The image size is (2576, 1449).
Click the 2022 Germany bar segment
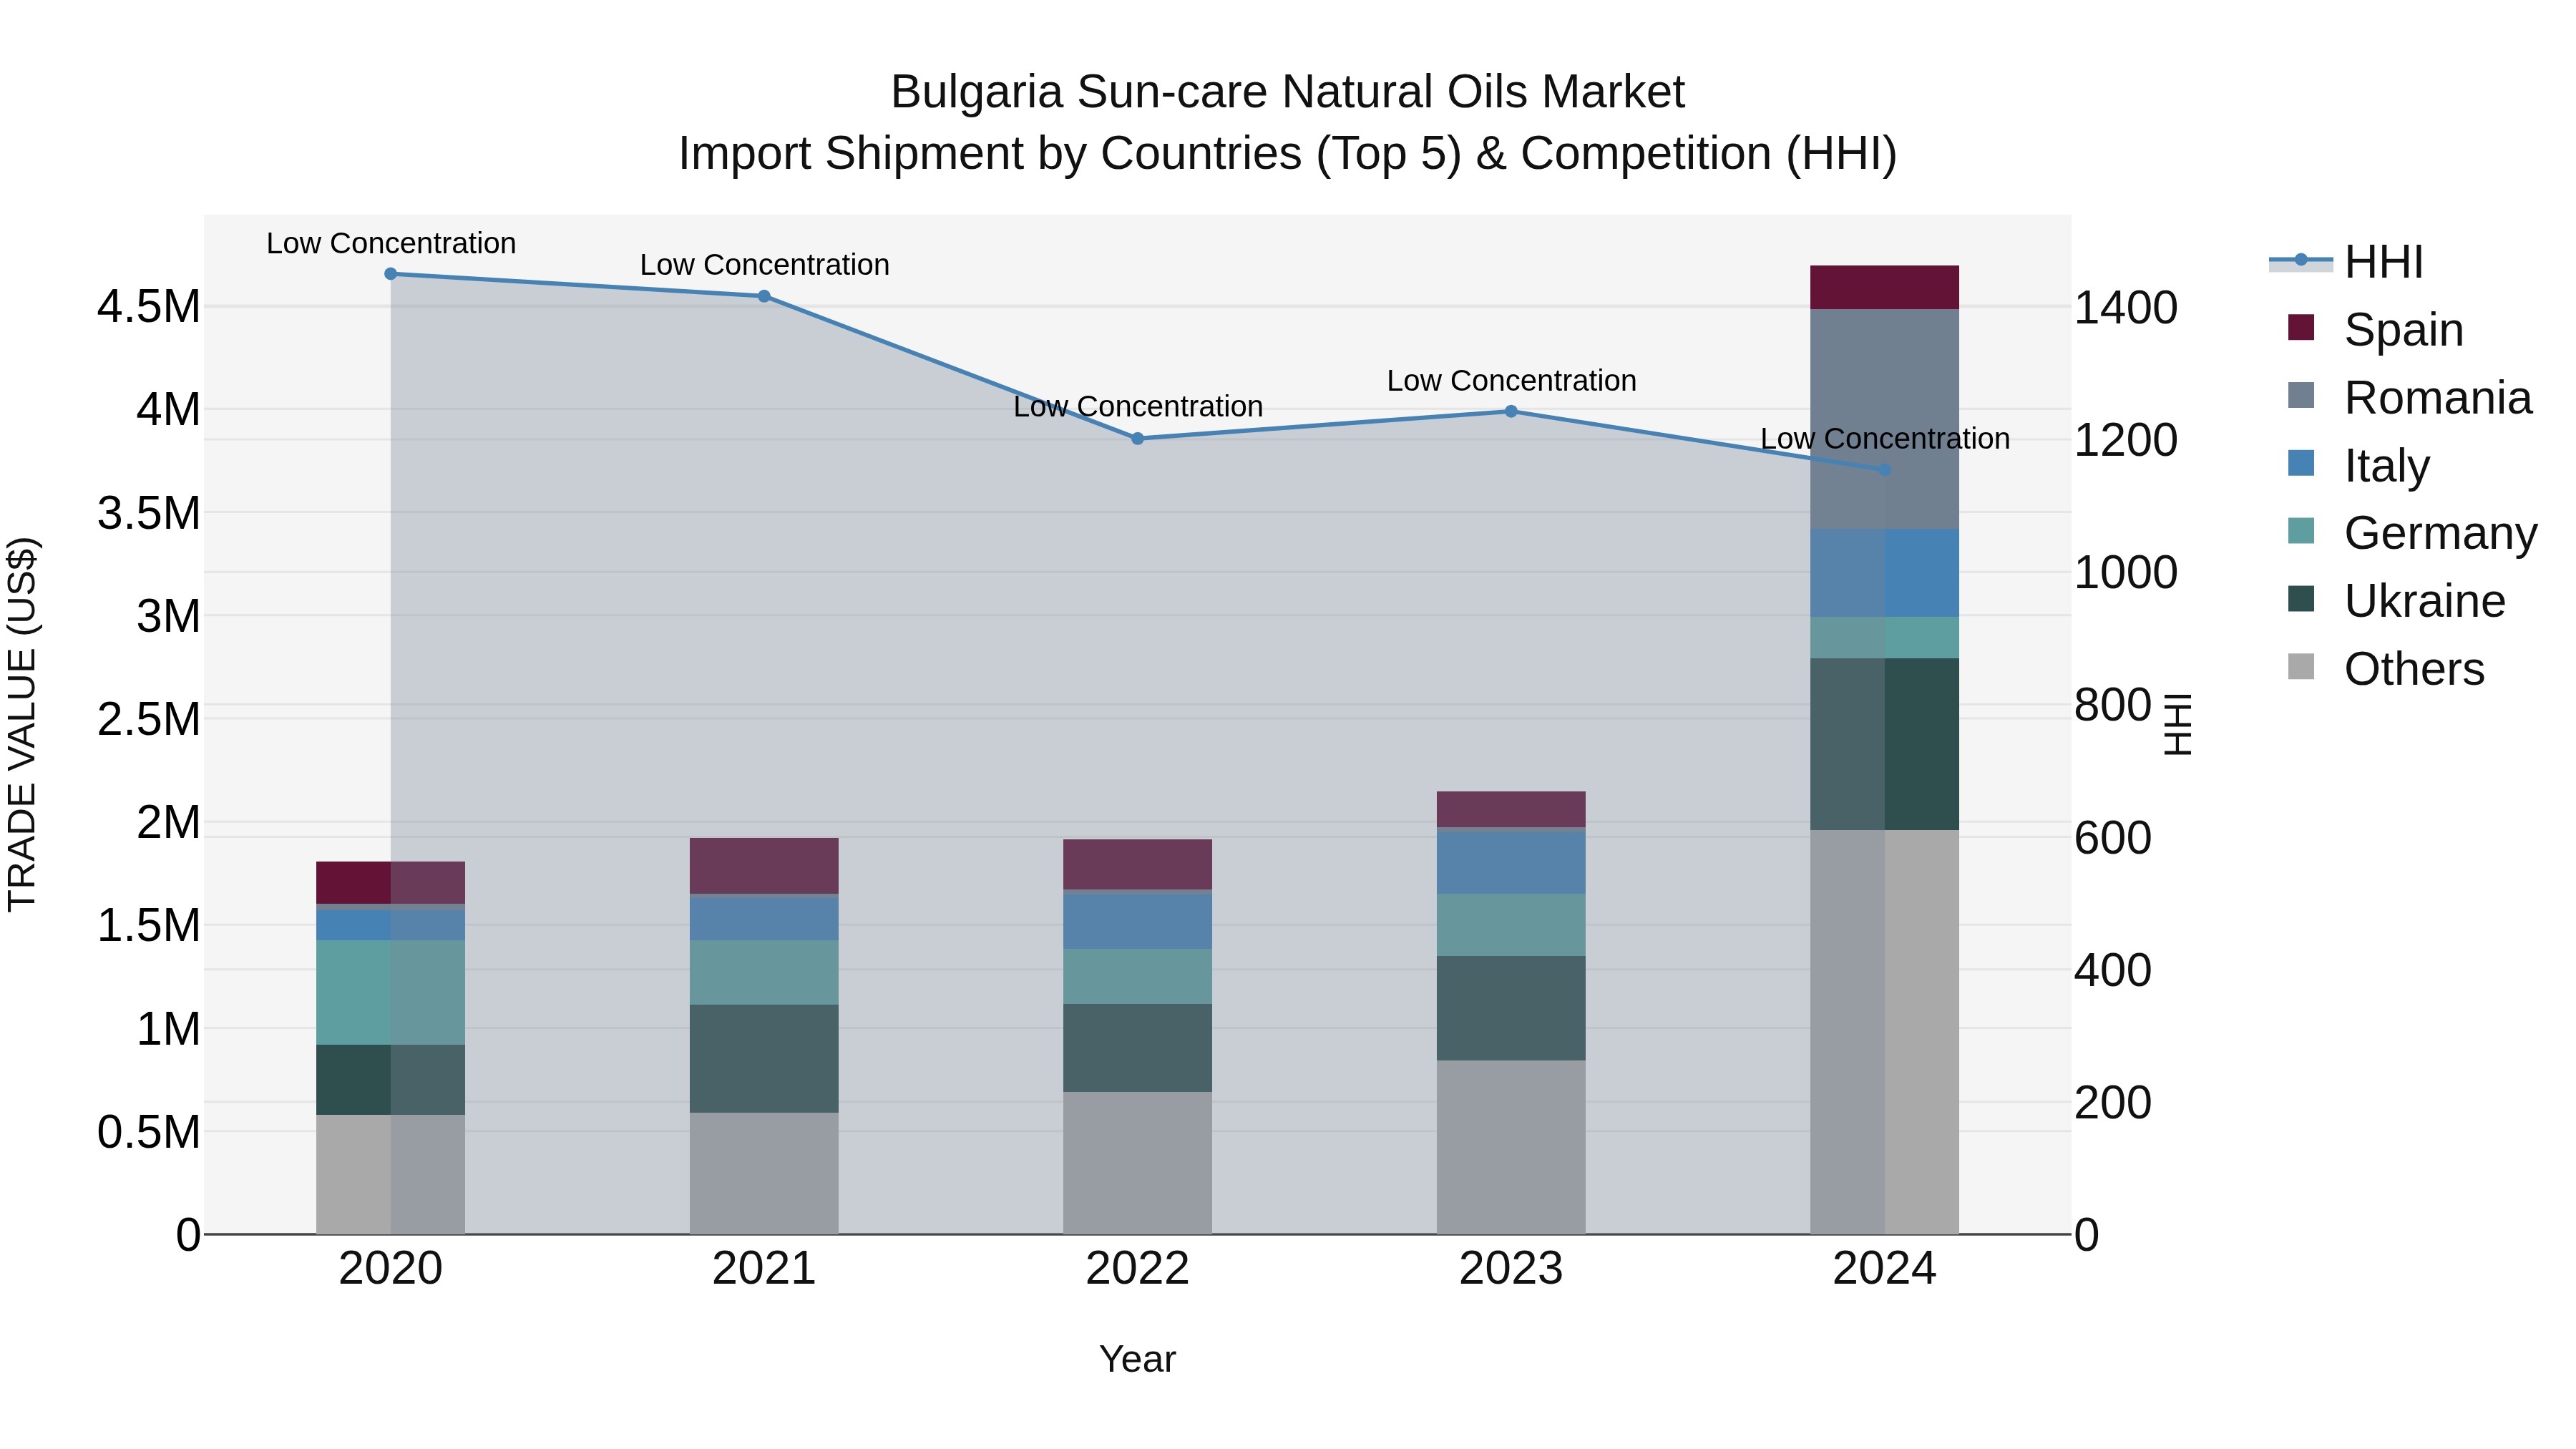[x=1137, y=977]
